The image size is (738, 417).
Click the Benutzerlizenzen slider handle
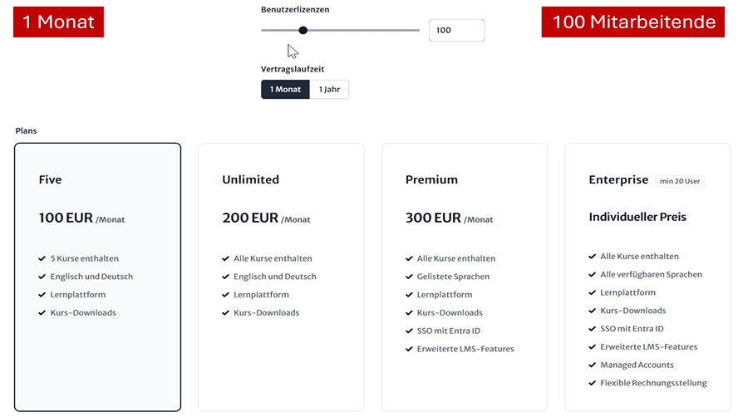303,30
